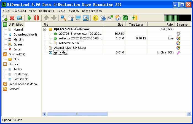Screen dimensions: 193x124
Task: Select Yesterday under History
Action: point(21,74)
